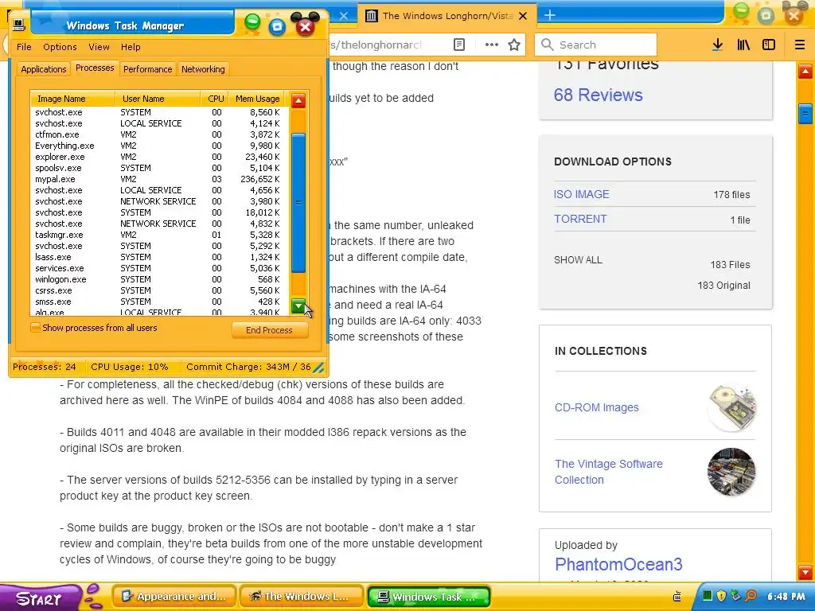Image resolution: width=815 pixels, height=611 pixels.
Task: Close the Windows Longhorn/Vista browser tab
Action: pos(523,16)
